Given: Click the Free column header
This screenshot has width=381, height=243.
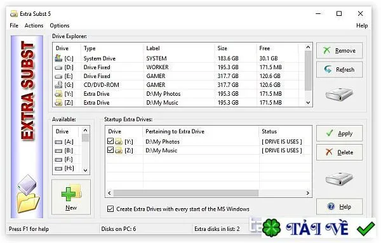Looking at the screenshot, I should (x=277, y=48).
